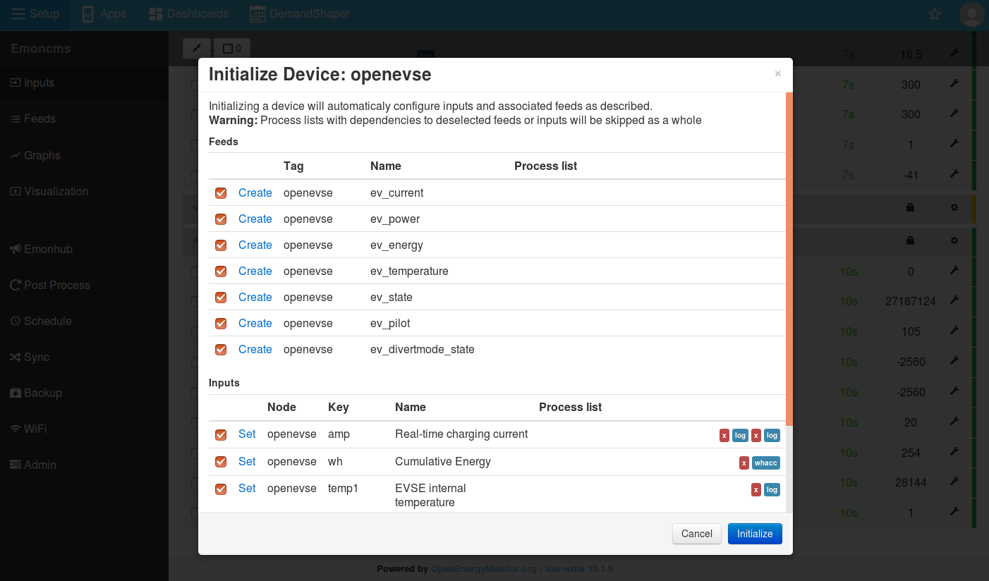Click Set link for amp input

(x=247, y=434)
